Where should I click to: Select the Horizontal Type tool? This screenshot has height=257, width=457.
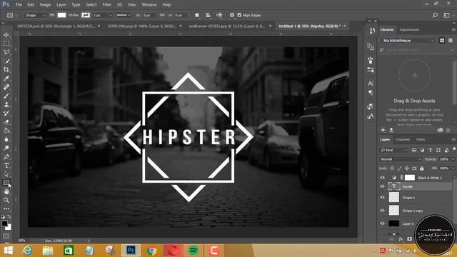[6, 166]
